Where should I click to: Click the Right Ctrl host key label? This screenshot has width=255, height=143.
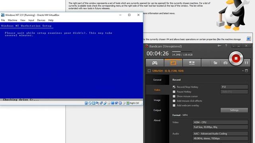pyautogui.click(x=135, y=103)
